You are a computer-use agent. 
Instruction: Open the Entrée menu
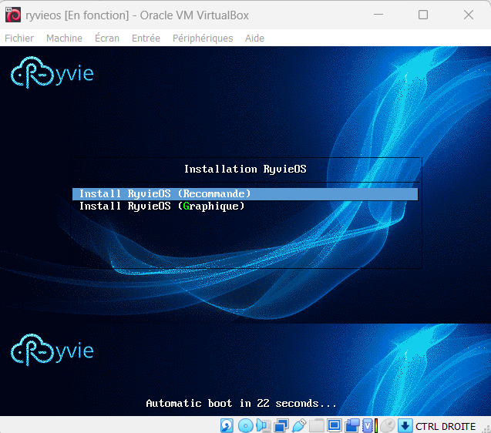[x=146, y=39]
